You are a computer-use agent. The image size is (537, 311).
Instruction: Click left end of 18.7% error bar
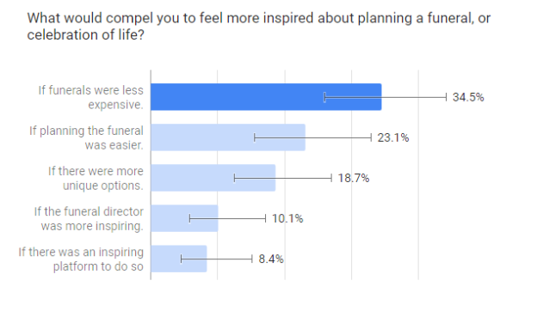pyautogui.click(x=235, y=178)
